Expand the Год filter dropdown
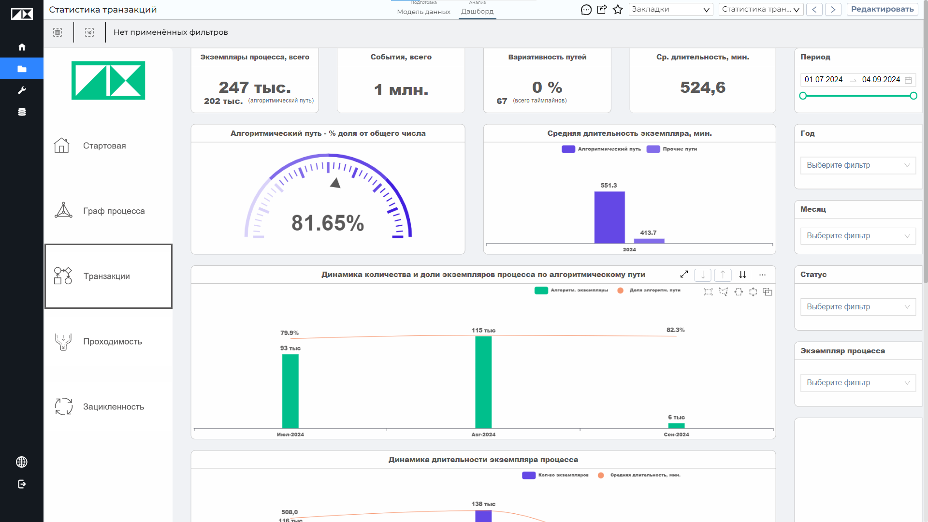Image resolution: width=928 pixels, height=522 pixels. point(858,165)
